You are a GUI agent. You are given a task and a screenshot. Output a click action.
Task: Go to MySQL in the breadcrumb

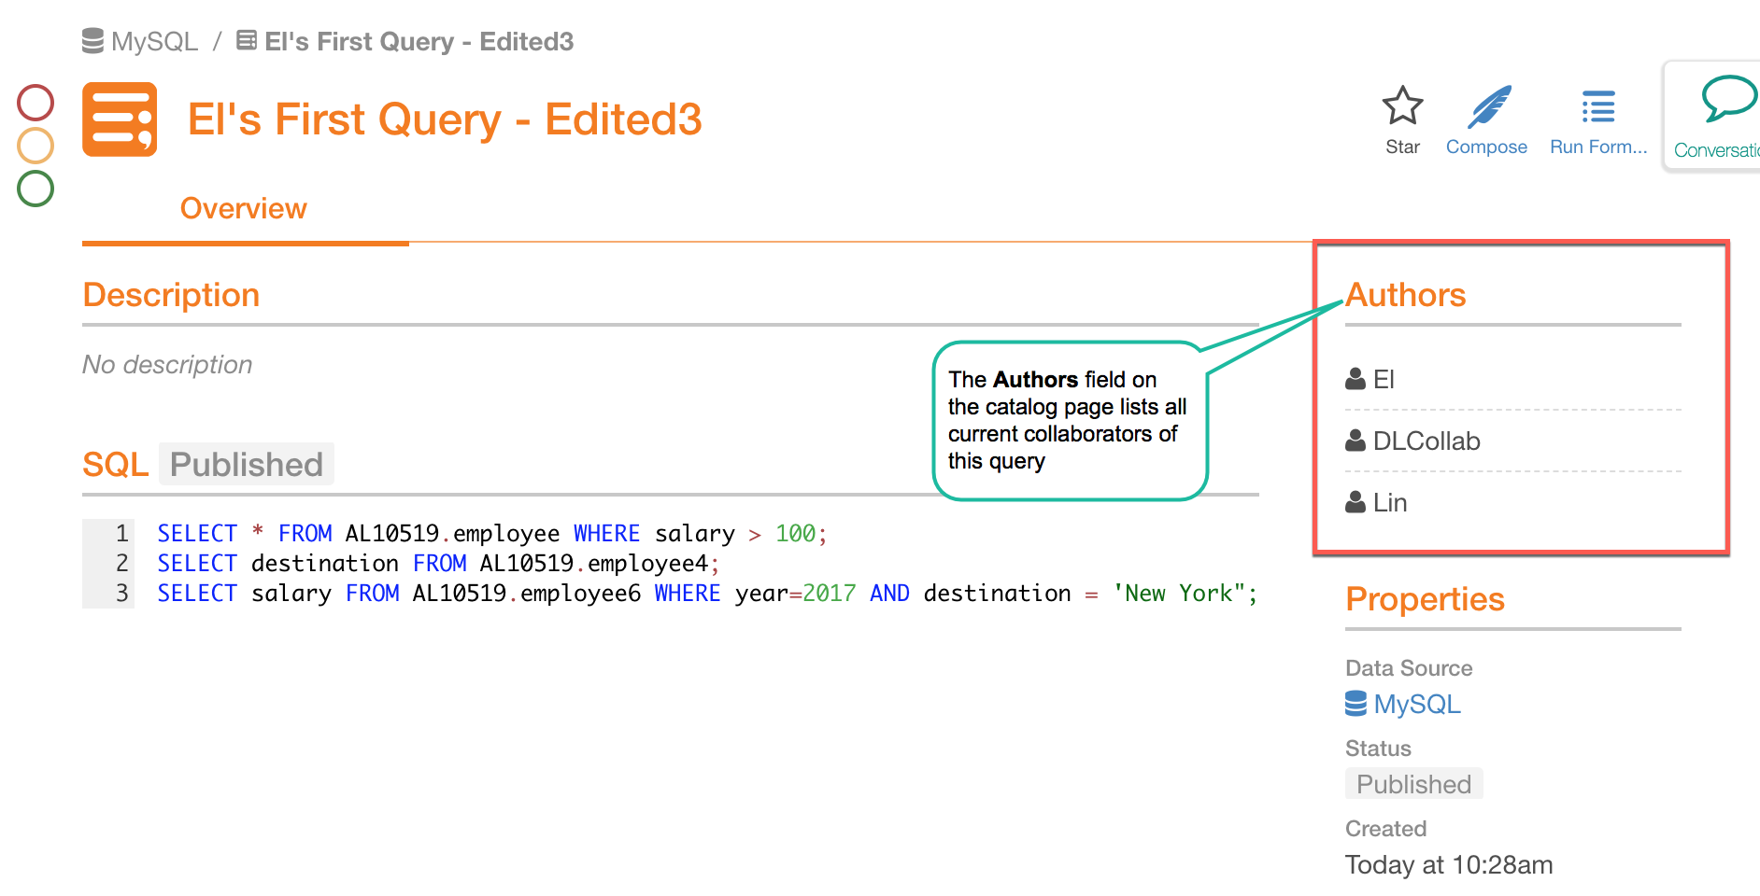154,41
